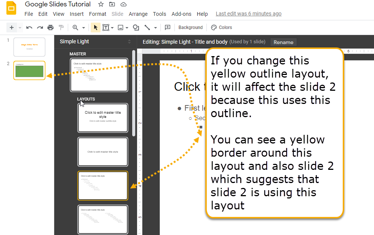374x235 pixels.
Task: Select the highlighted Title and body layout
Action: click(x=103, y=186)
